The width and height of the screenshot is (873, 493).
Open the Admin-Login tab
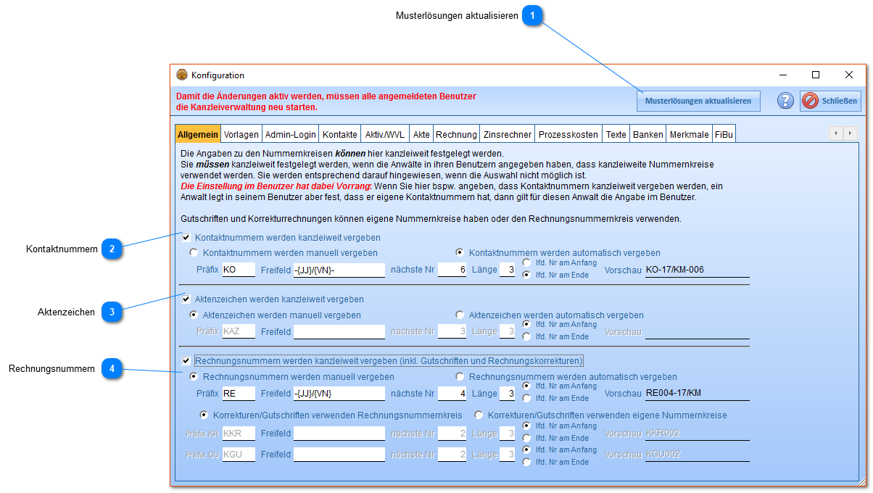[291, 134]
